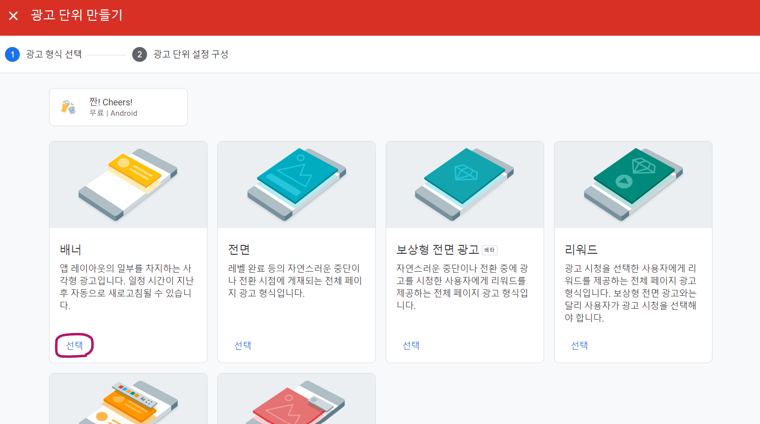Click the 배너 ad format illustration
Viewport: 760px width, 424px height.
[x=128, y=185]
